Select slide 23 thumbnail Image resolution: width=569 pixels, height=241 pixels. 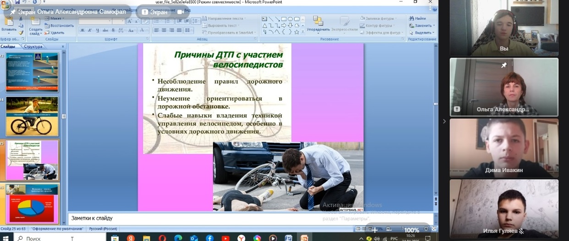pyautogui.click(x=32, y=72)
